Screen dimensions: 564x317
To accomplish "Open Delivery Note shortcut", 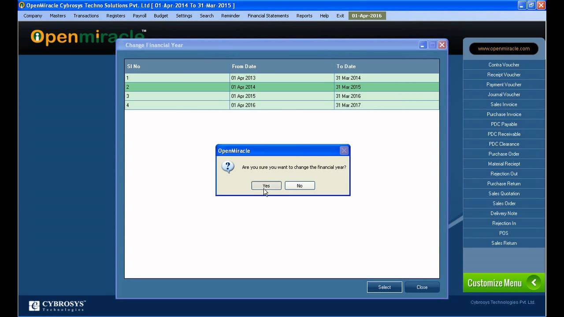I will [x=504, y=214].
